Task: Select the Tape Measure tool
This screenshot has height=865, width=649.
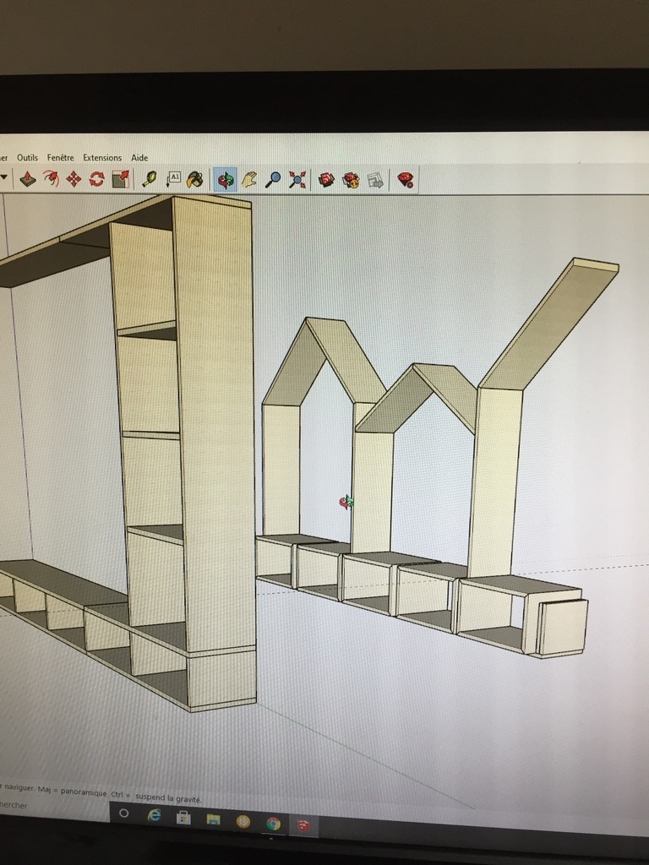Action: pos(149,179)
